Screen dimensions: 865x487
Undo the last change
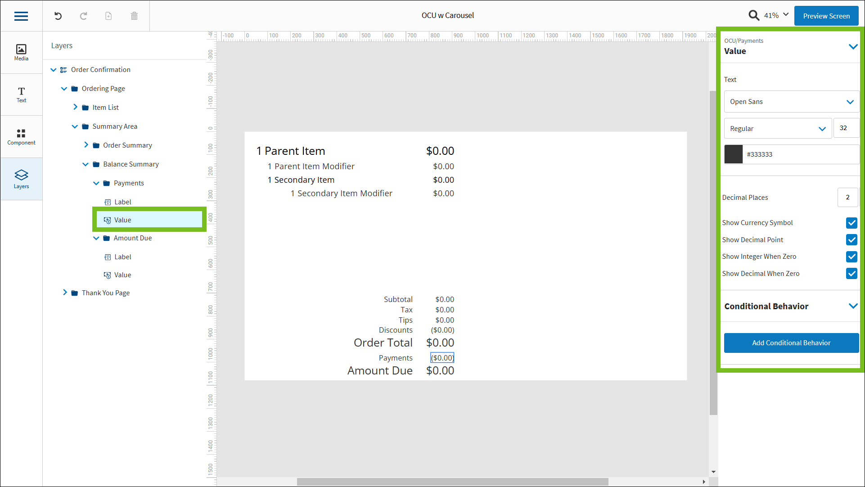click(58, 16)
